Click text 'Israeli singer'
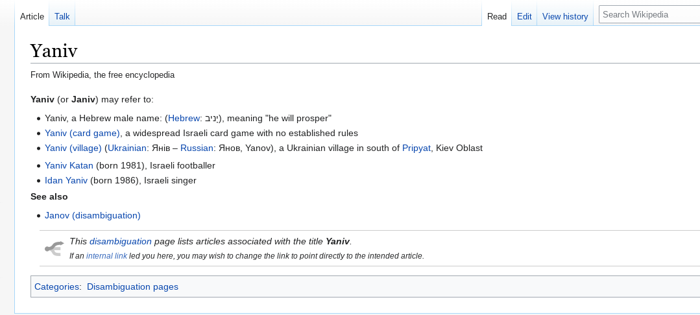This screenshot has height=315, width=700. click(x=170, y=180)
